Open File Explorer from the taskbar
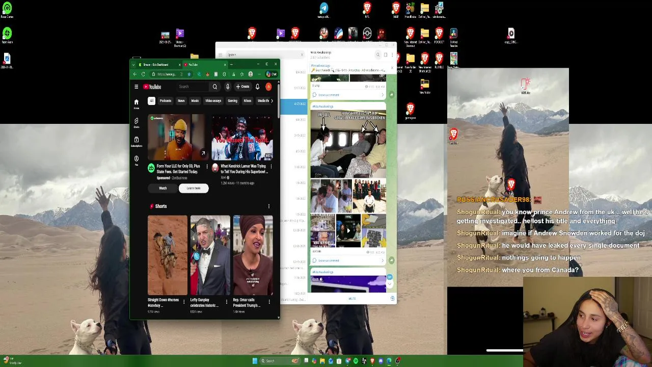652x367 pixels. click(322, 361)
